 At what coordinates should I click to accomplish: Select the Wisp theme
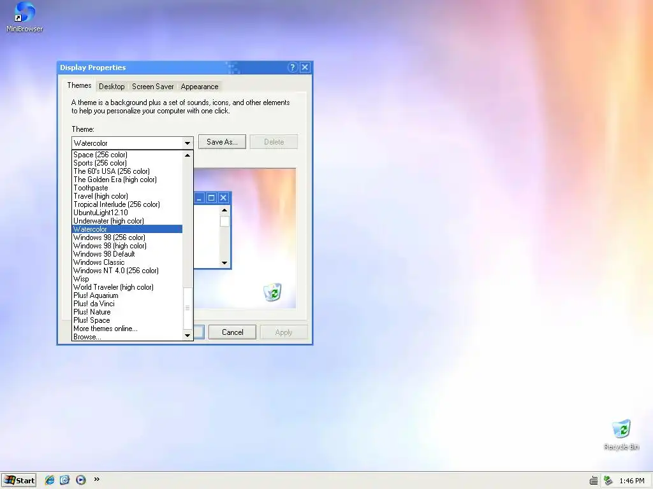point(128,279)
